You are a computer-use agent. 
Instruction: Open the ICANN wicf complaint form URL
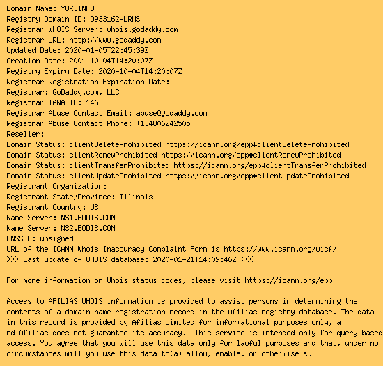pos(280,249)
